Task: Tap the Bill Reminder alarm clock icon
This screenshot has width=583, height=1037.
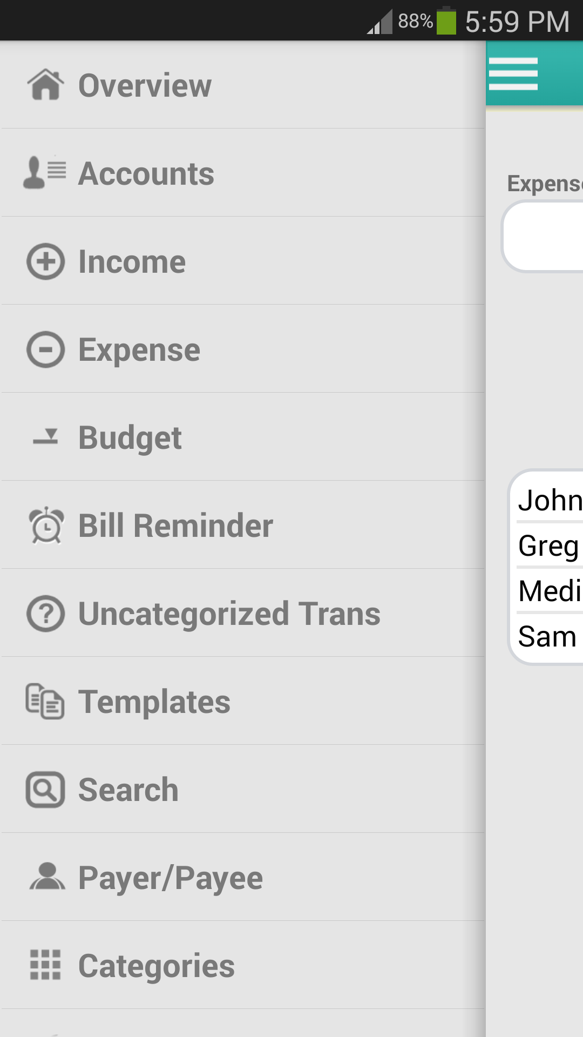Action: (46, 526)
